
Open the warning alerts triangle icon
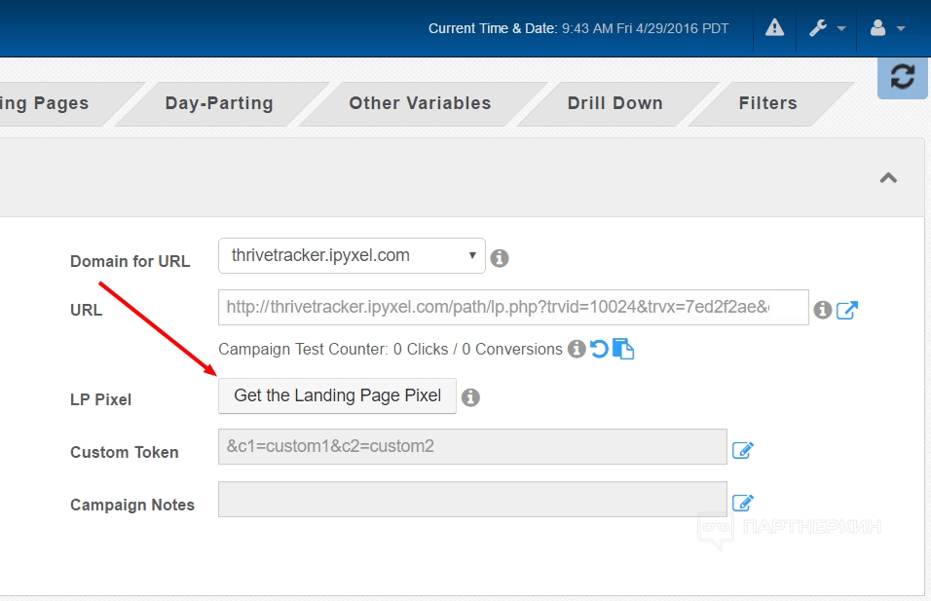[774, 28]
